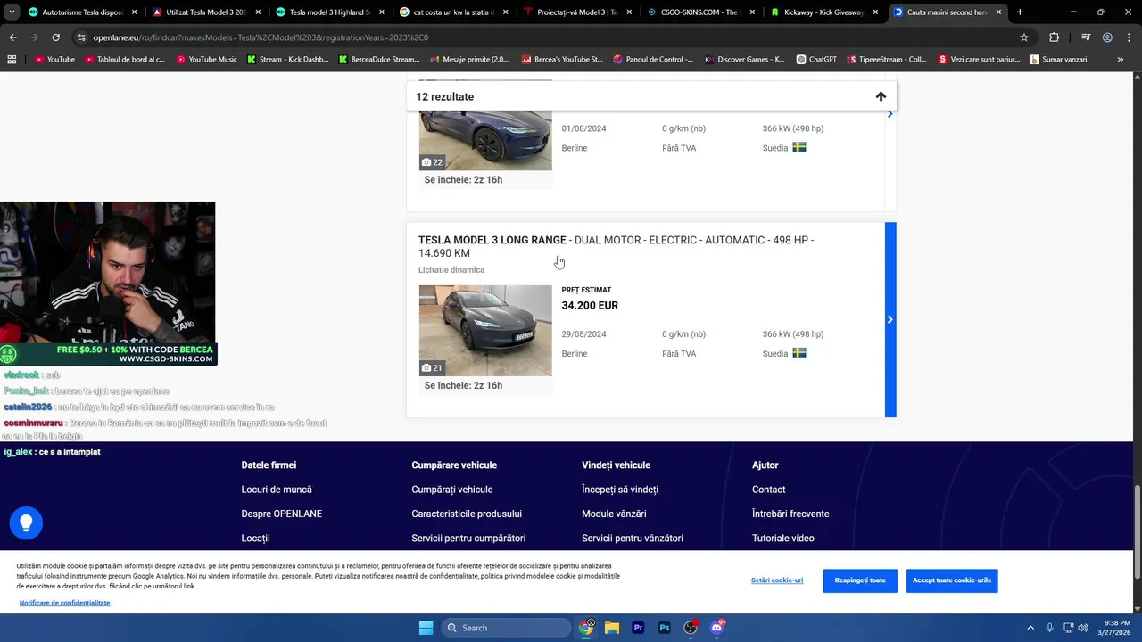Open gray Tesla thumbnail with 21 photos
The width and height of the screenshot is (1142, 642).
pos(485,331)
